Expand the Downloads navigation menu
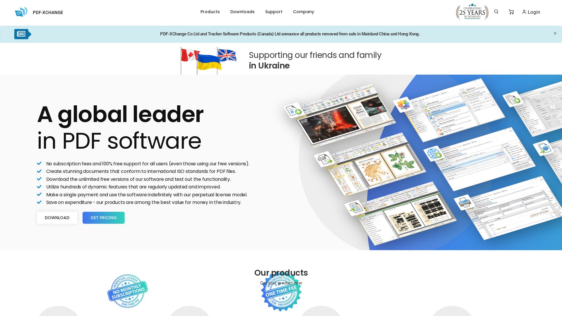Viewport: 562px width, 316px height. (x=242, y=12)
